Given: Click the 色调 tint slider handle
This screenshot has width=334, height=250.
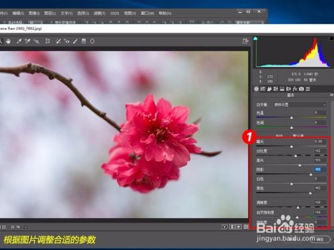Looking at the screenshot, I should 291,127.
